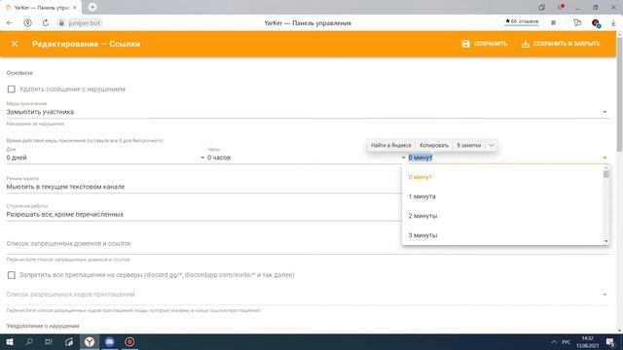Select 3 минуты option in list
Viewport: 623px width, 350px height.
[x=502, y=235]
